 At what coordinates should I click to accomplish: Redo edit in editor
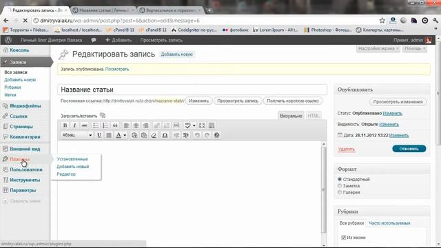(207, 135)
